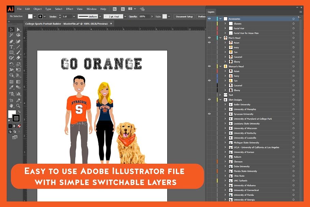This screenshot has height=207, width=310.
Task: Select the Direct Selection tool
Action: tap(18, 30)
